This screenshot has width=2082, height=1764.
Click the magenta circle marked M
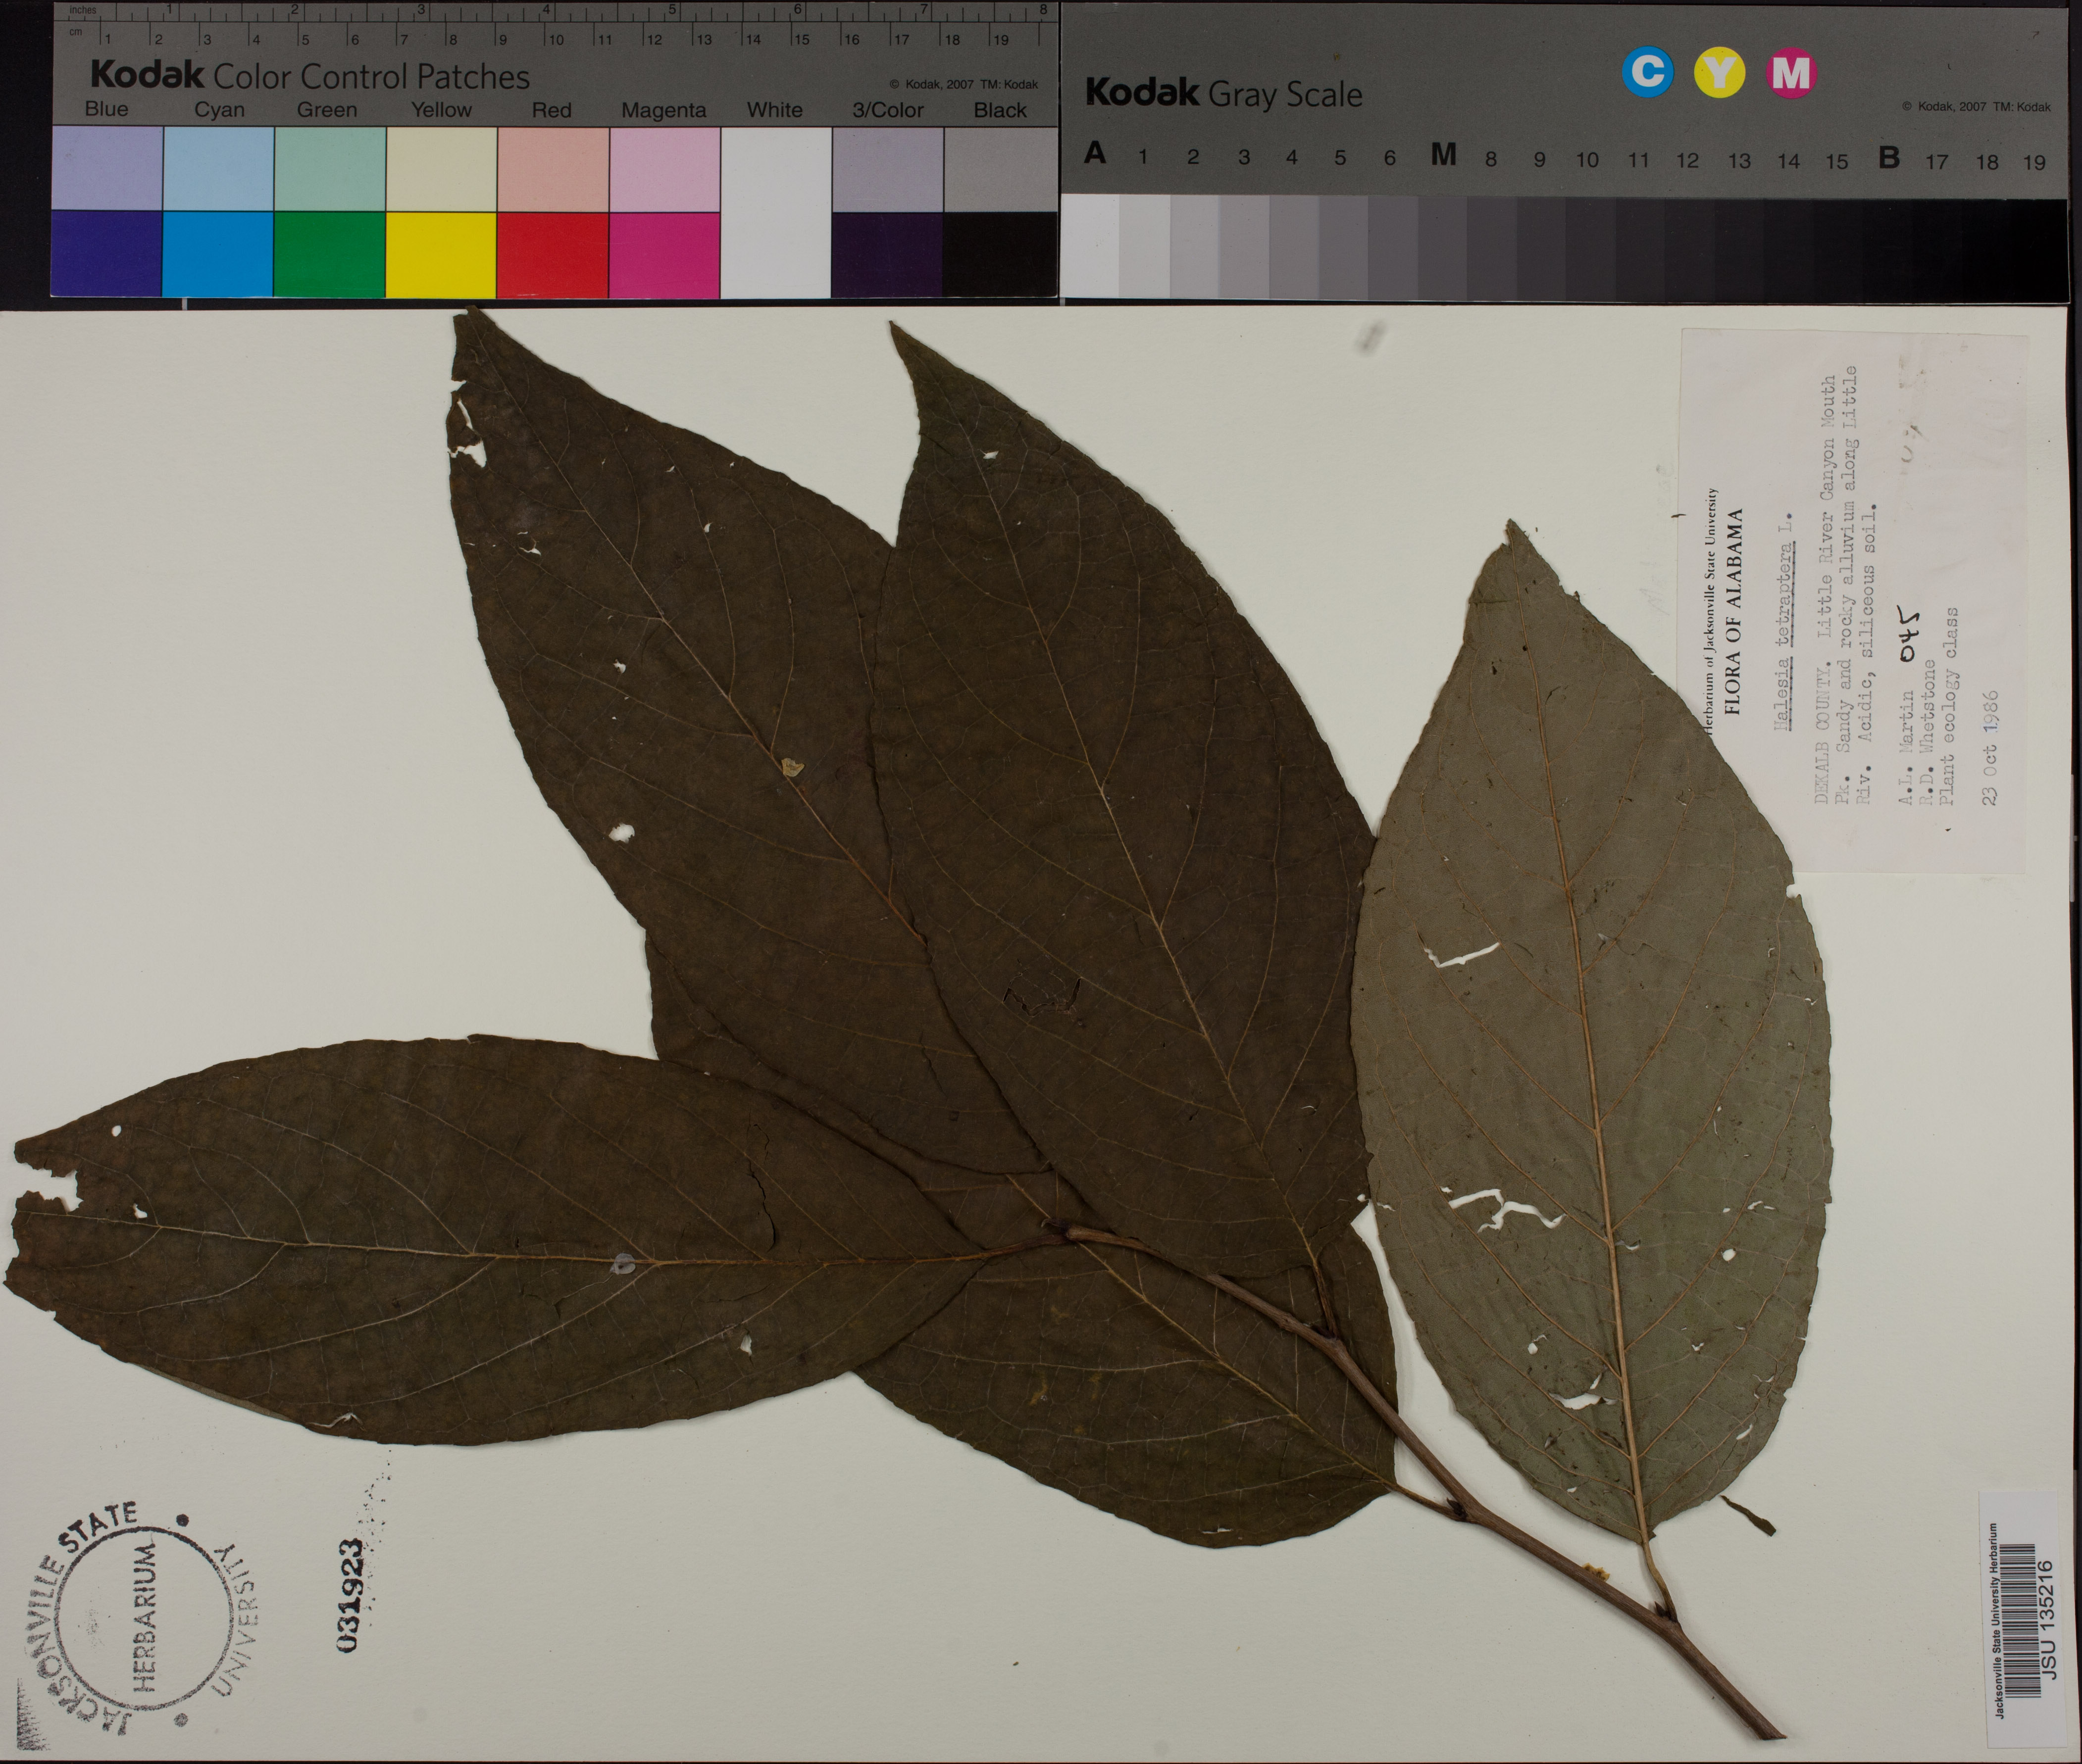[1792, 72]
